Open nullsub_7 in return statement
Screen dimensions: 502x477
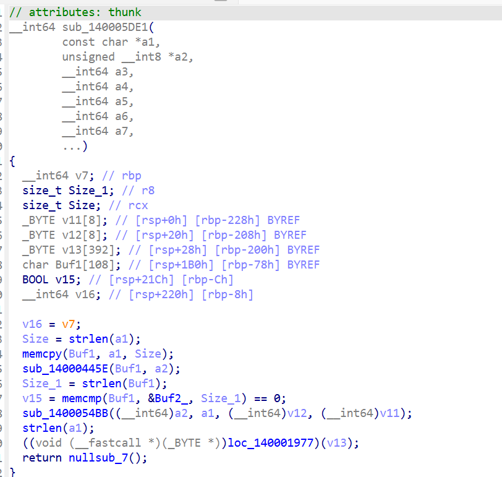(x=98, y=458)
